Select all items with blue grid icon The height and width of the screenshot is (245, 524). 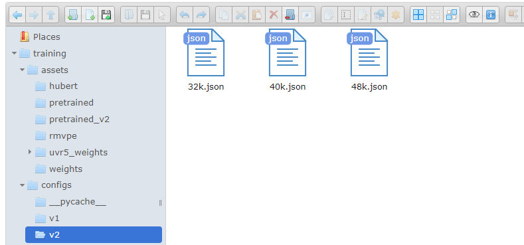[418, 15]
